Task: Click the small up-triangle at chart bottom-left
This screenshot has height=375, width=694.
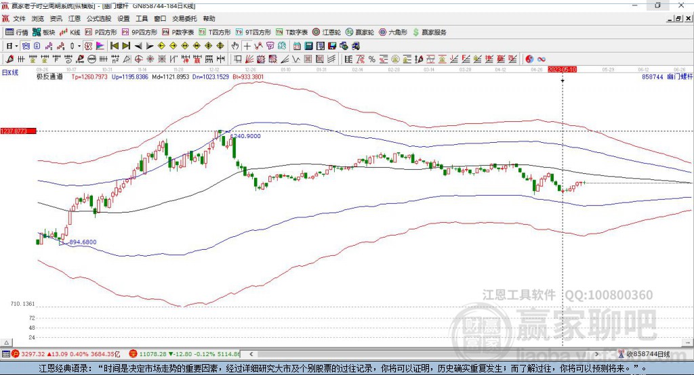Action: [x=7, y=343]
